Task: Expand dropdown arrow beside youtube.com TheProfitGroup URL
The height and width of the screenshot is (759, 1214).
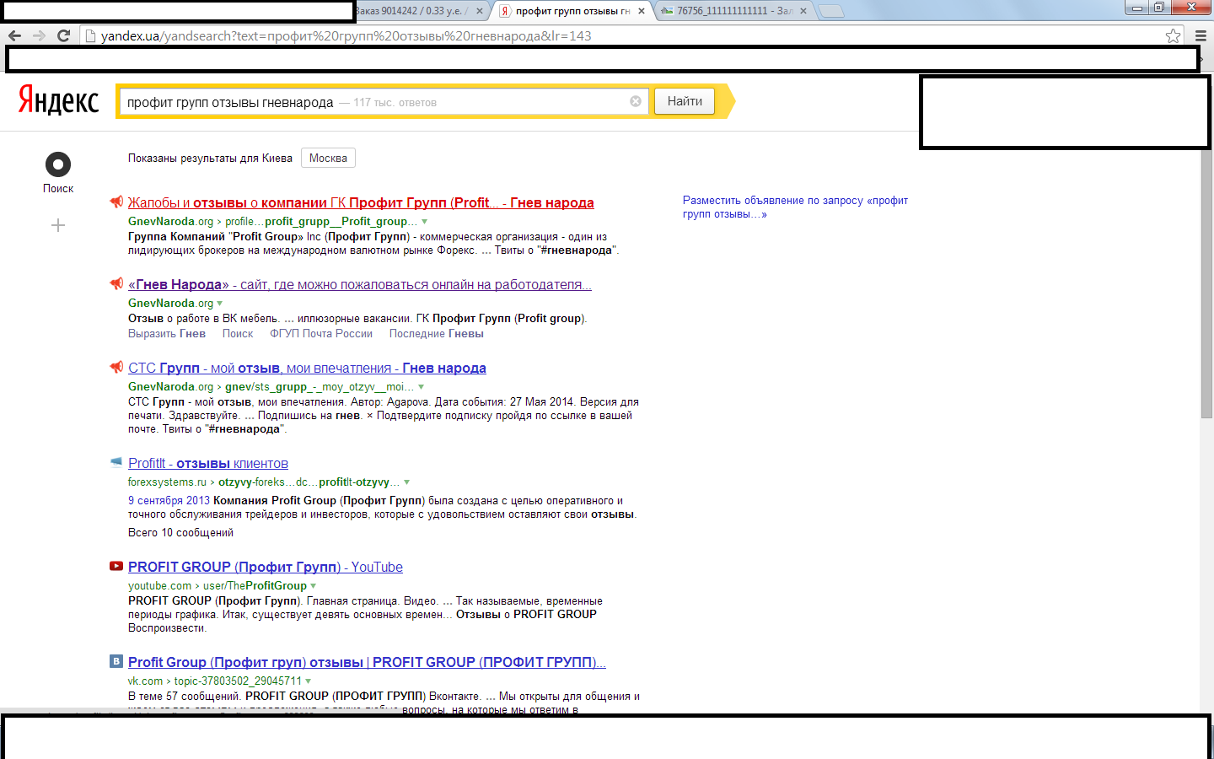Action: click(314, 586)
